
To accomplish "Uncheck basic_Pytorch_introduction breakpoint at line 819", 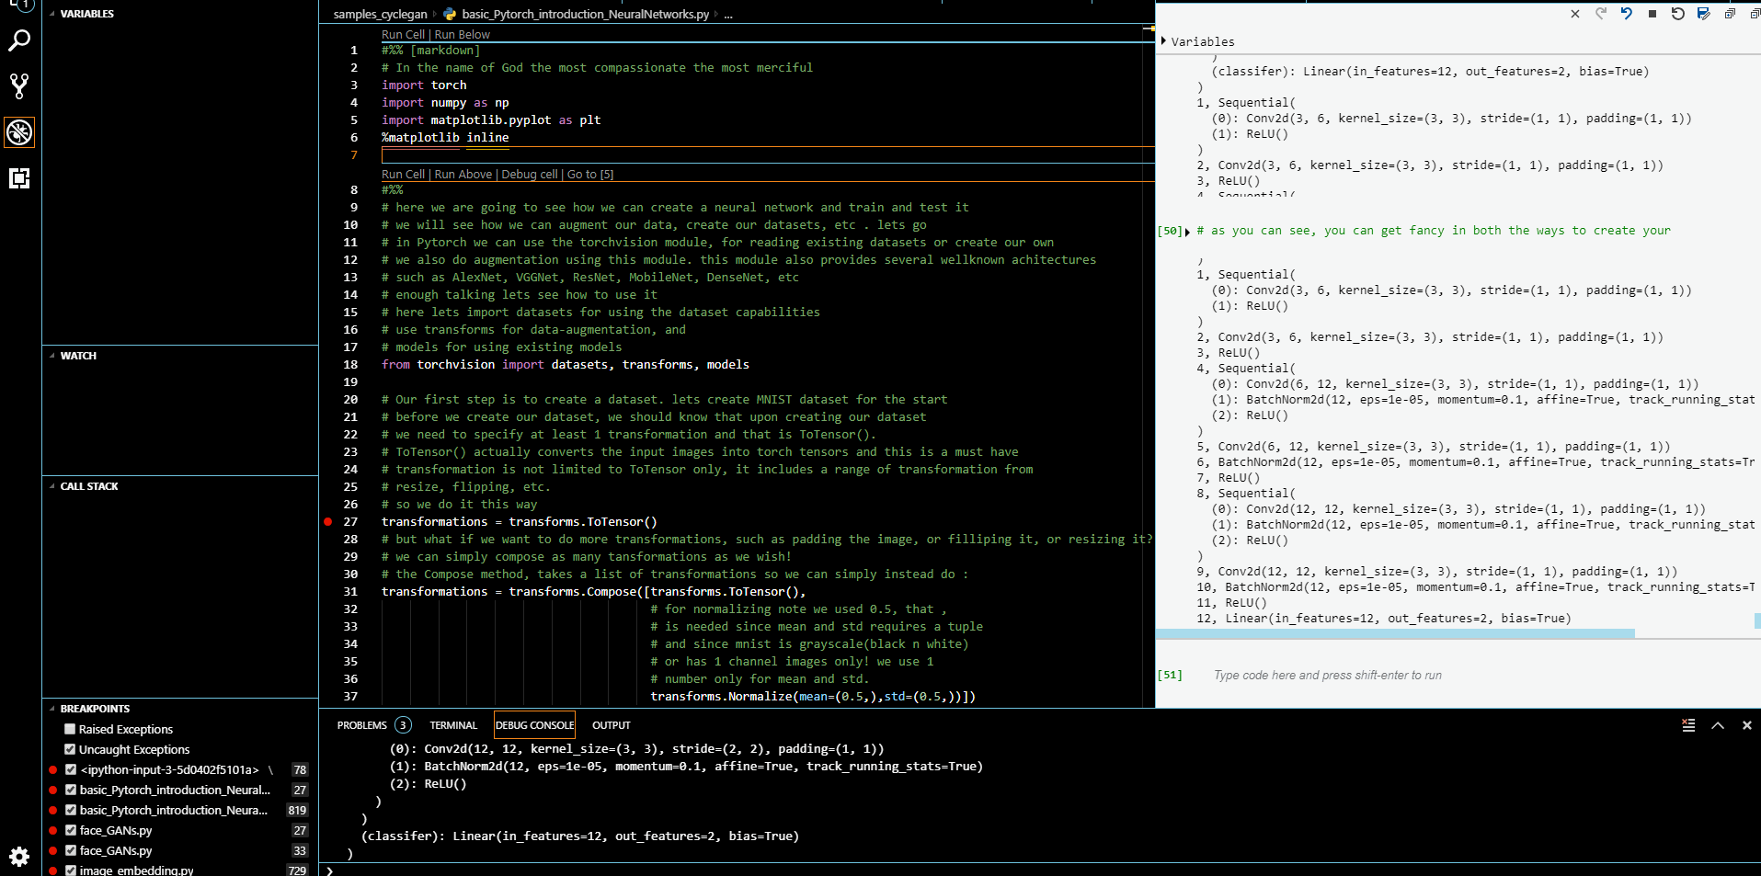I will 71,810.
